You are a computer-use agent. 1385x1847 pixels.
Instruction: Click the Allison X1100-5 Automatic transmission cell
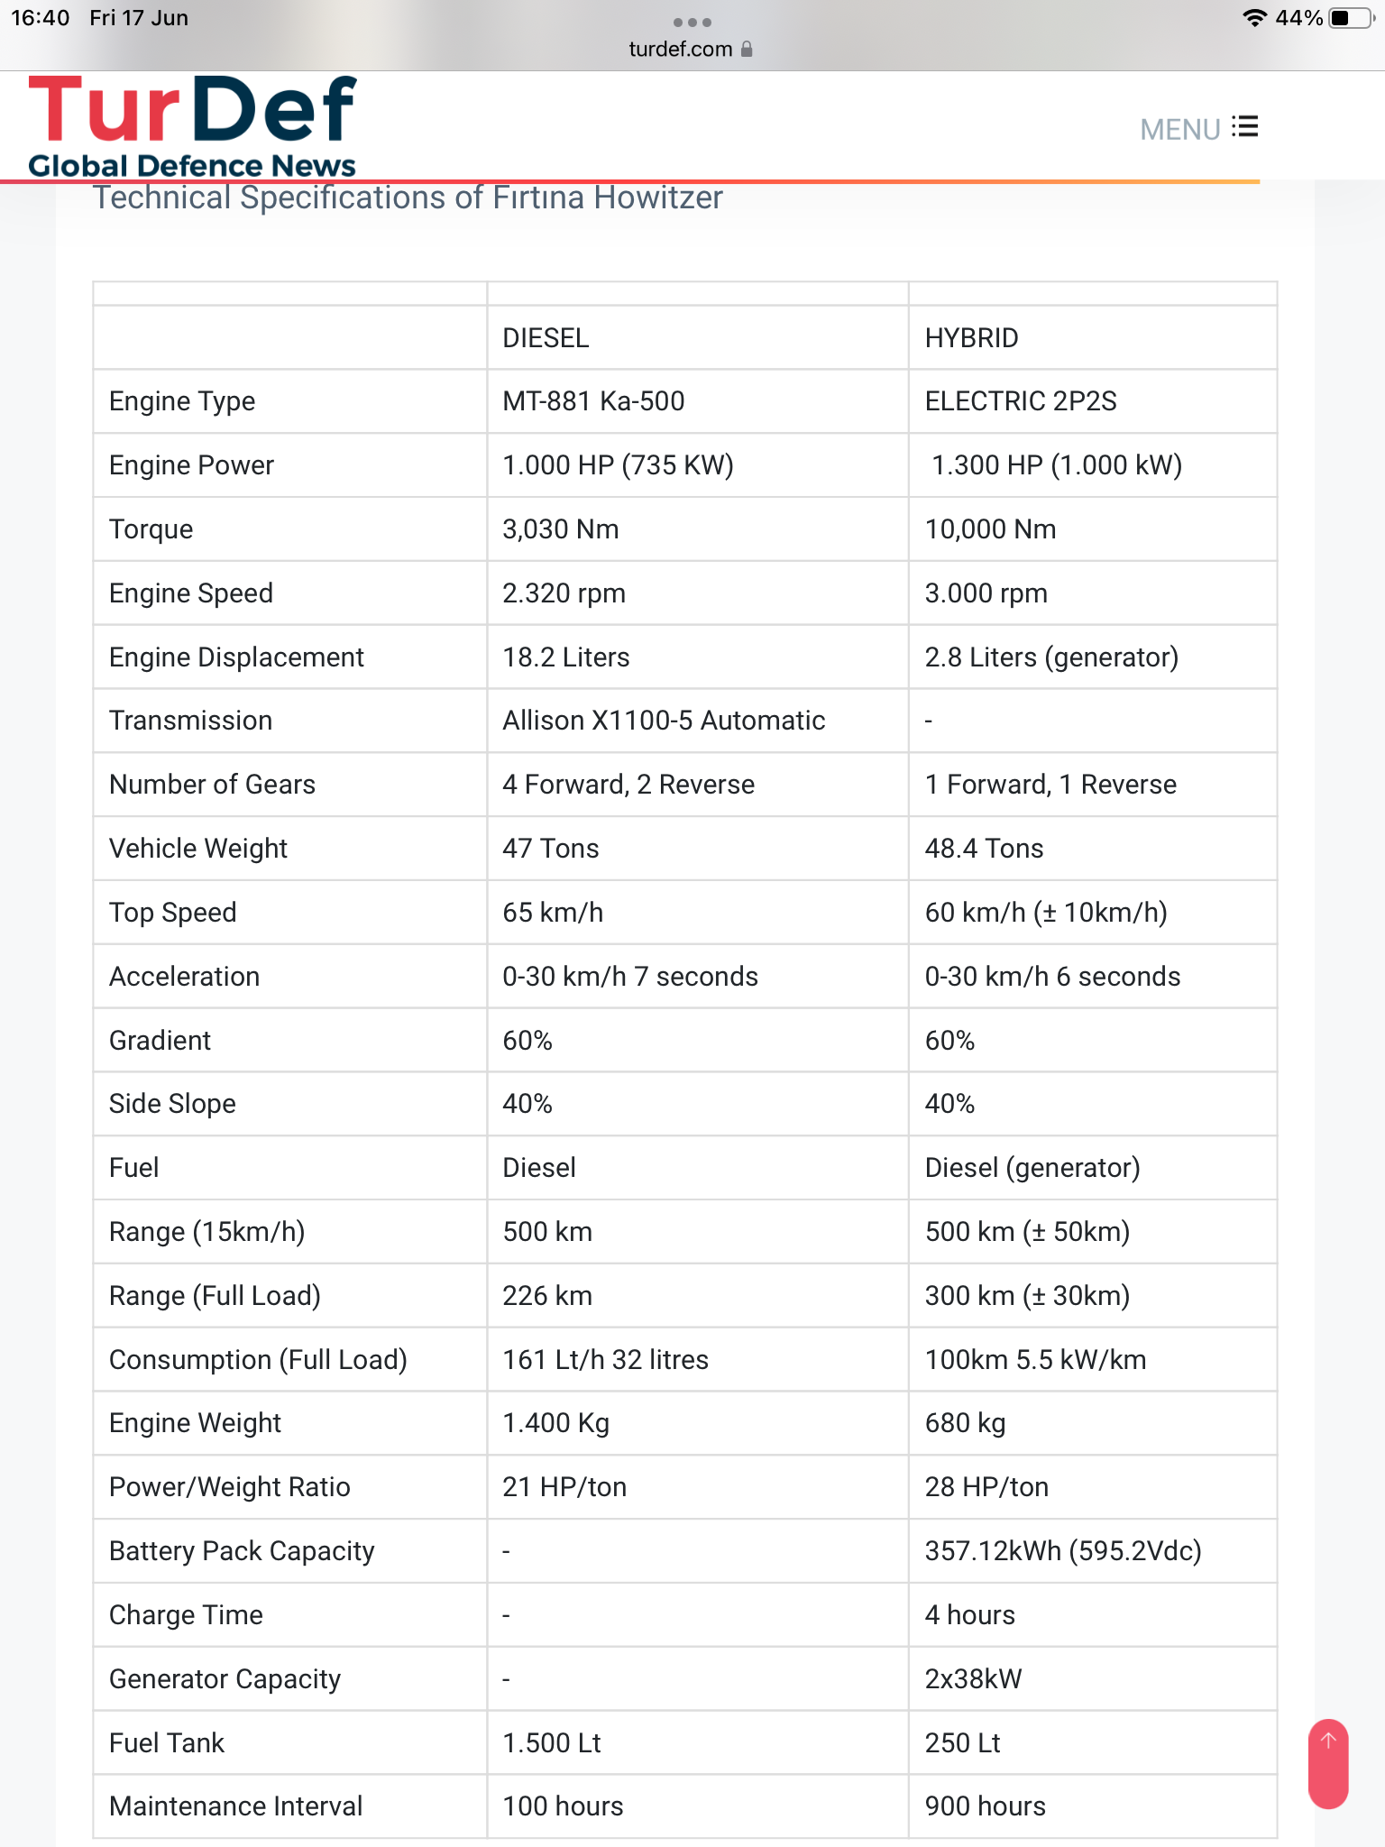(x=664, y=721)
